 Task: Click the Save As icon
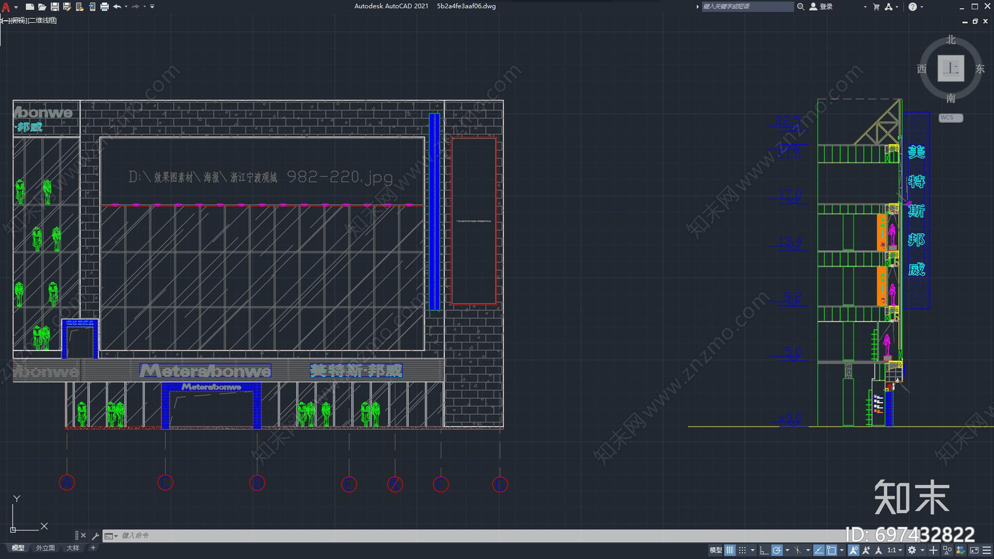click(x=67, y=7)
